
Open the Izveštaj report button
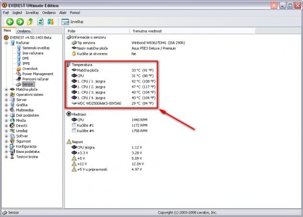(x=72, y=22)
